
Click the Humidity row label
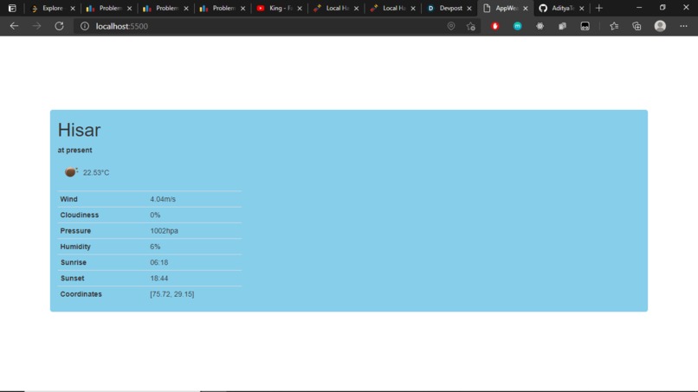[75, 247]
